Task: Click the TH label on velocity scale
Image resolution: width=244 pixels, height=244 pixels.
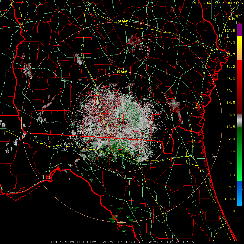Action: point(233,211)
